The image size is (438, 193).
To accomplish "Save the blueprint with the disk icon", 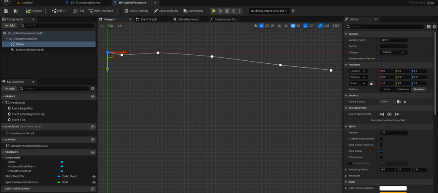I will (x=6, y=11).
